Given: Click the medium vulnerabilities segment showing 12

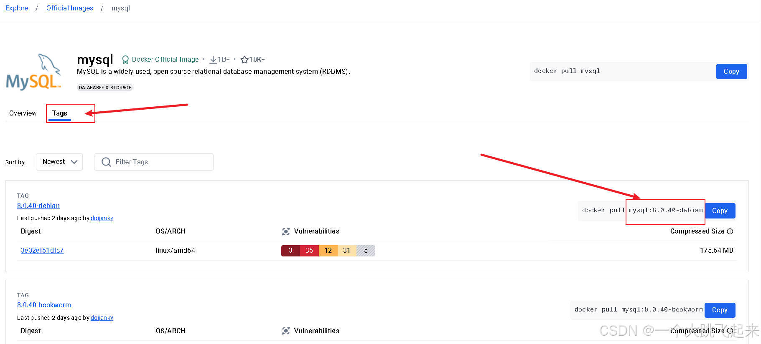Looking at the screenshot, I should (x=328, y=251).
